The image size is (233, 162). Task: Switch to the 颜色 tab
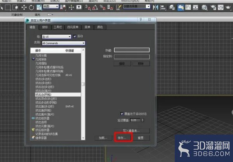coord(100,27)
